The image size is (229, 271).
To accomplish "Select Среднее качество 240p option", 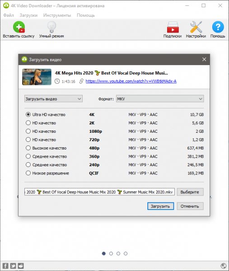I will coord(28,164).
